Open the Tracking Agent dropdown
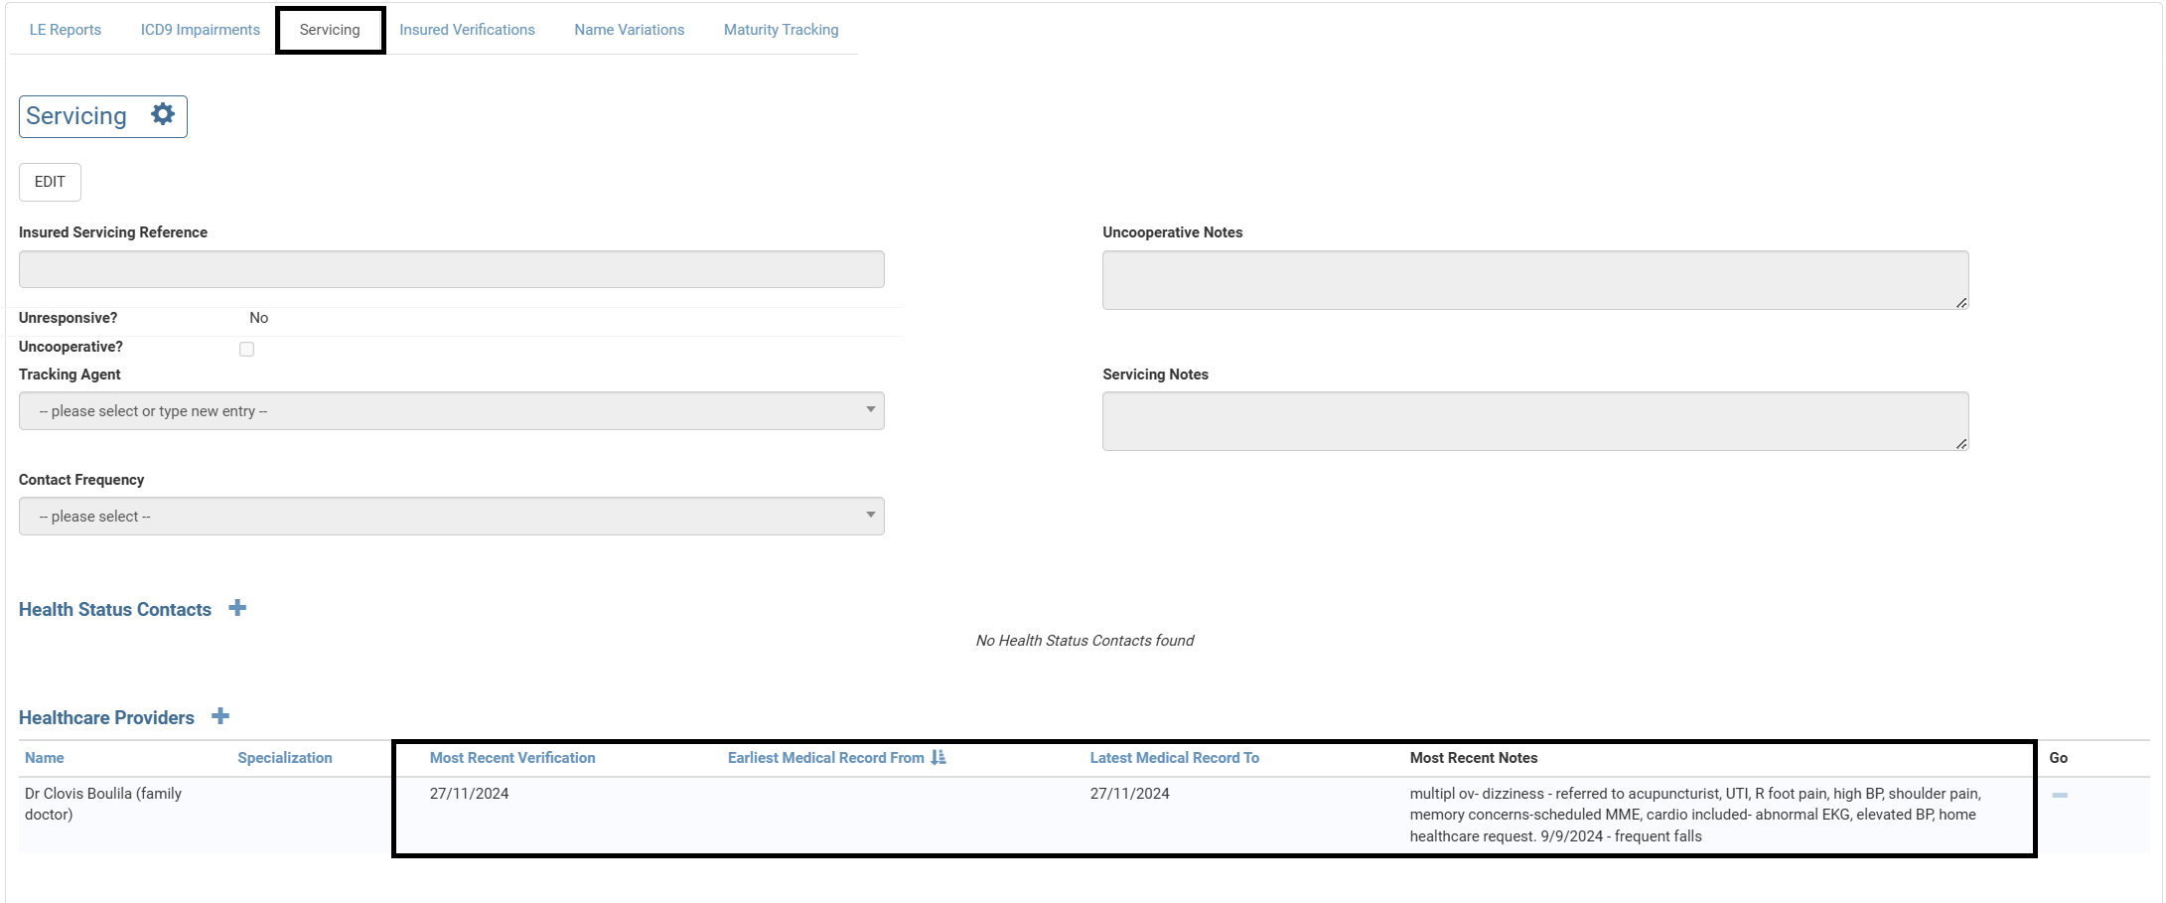The width and height of the screenshot is (2166, 903). point(451,410)
